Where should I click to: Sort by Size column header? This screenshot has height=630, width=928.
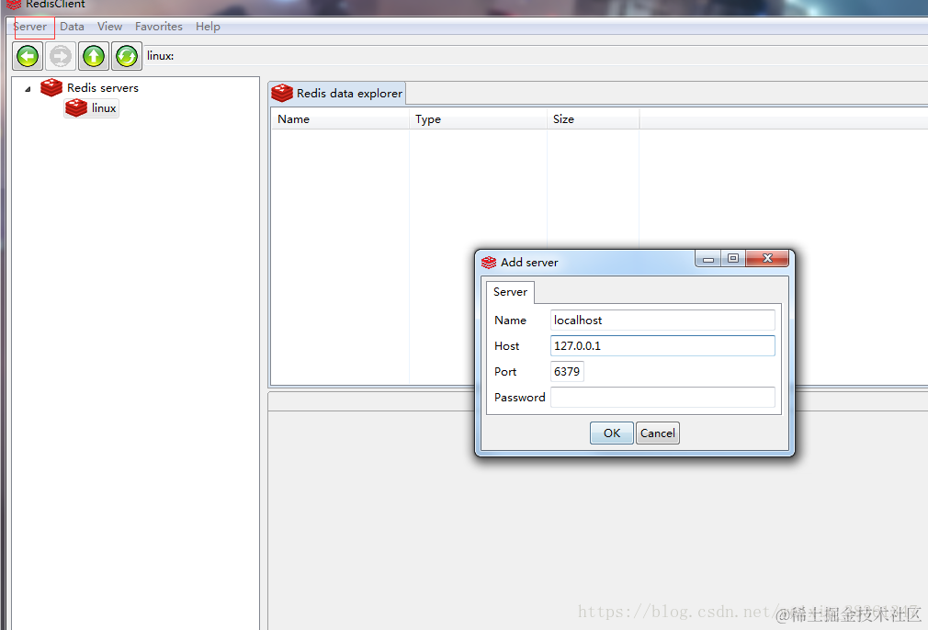[593, 118]
